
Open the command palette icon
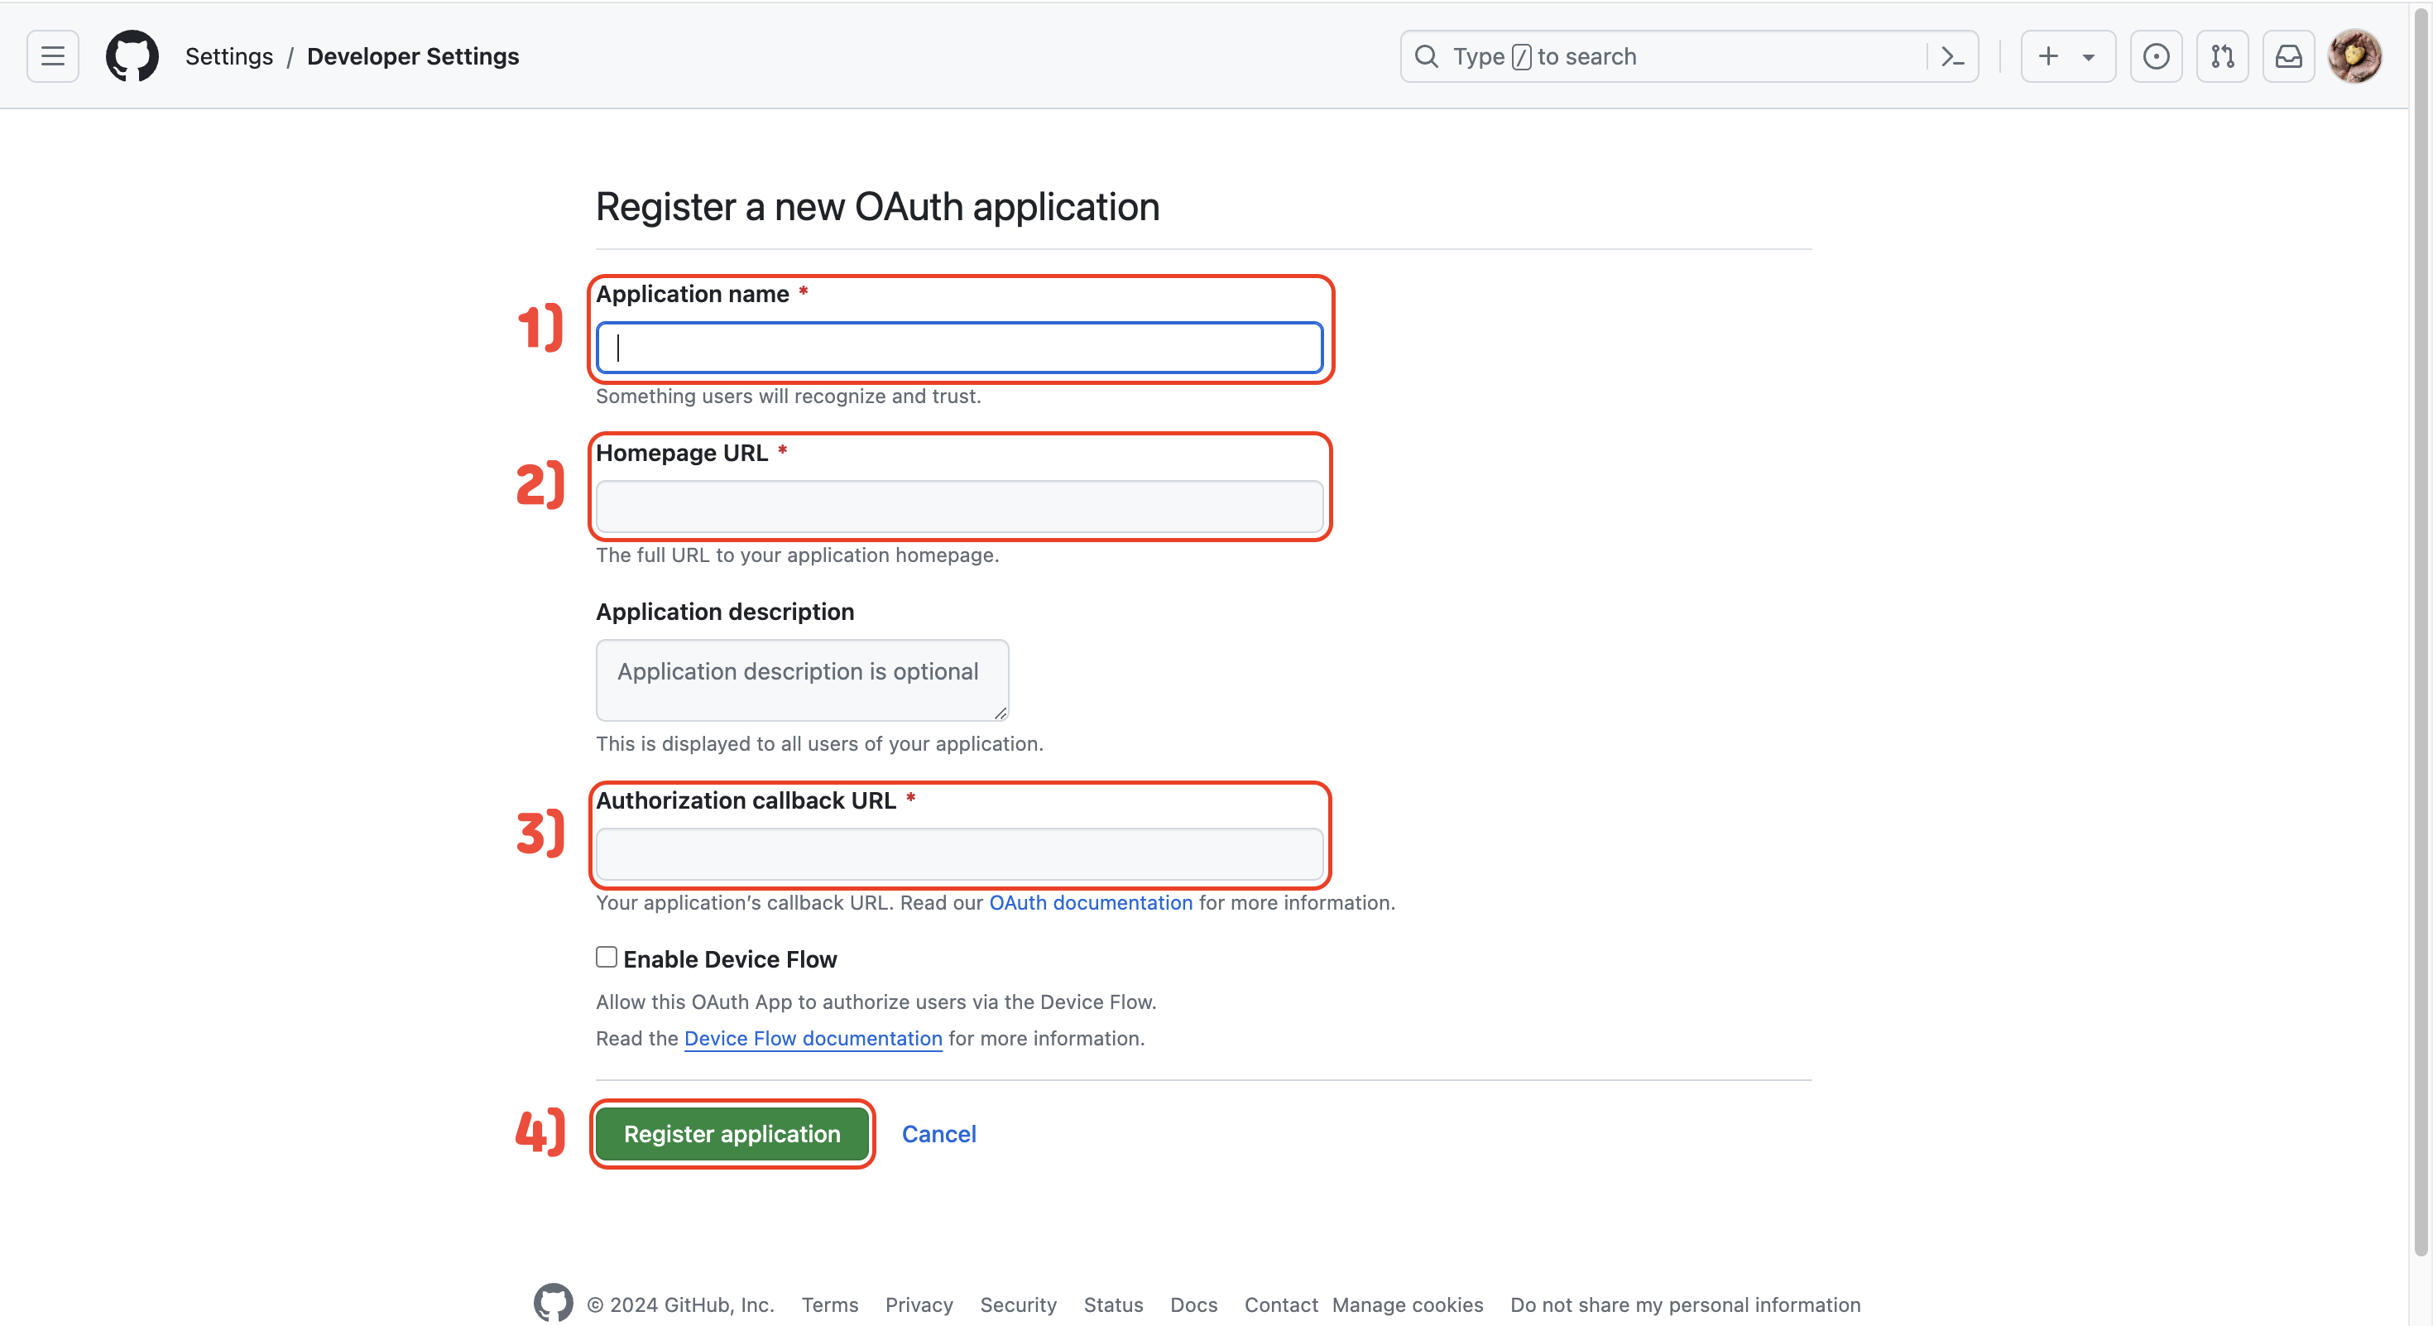click(1952, 56)
